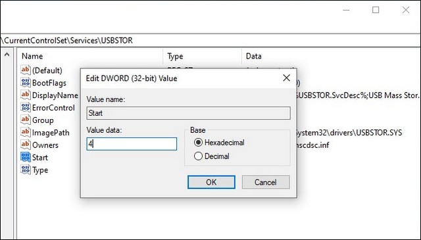Select the Group entry name
This screenshot has height=240, width=421.
click(43, 120)
